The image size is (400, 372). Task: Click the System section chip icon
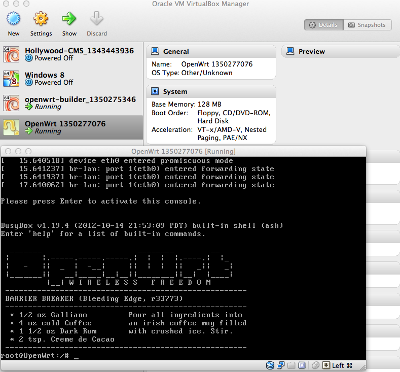click(155, 91)
